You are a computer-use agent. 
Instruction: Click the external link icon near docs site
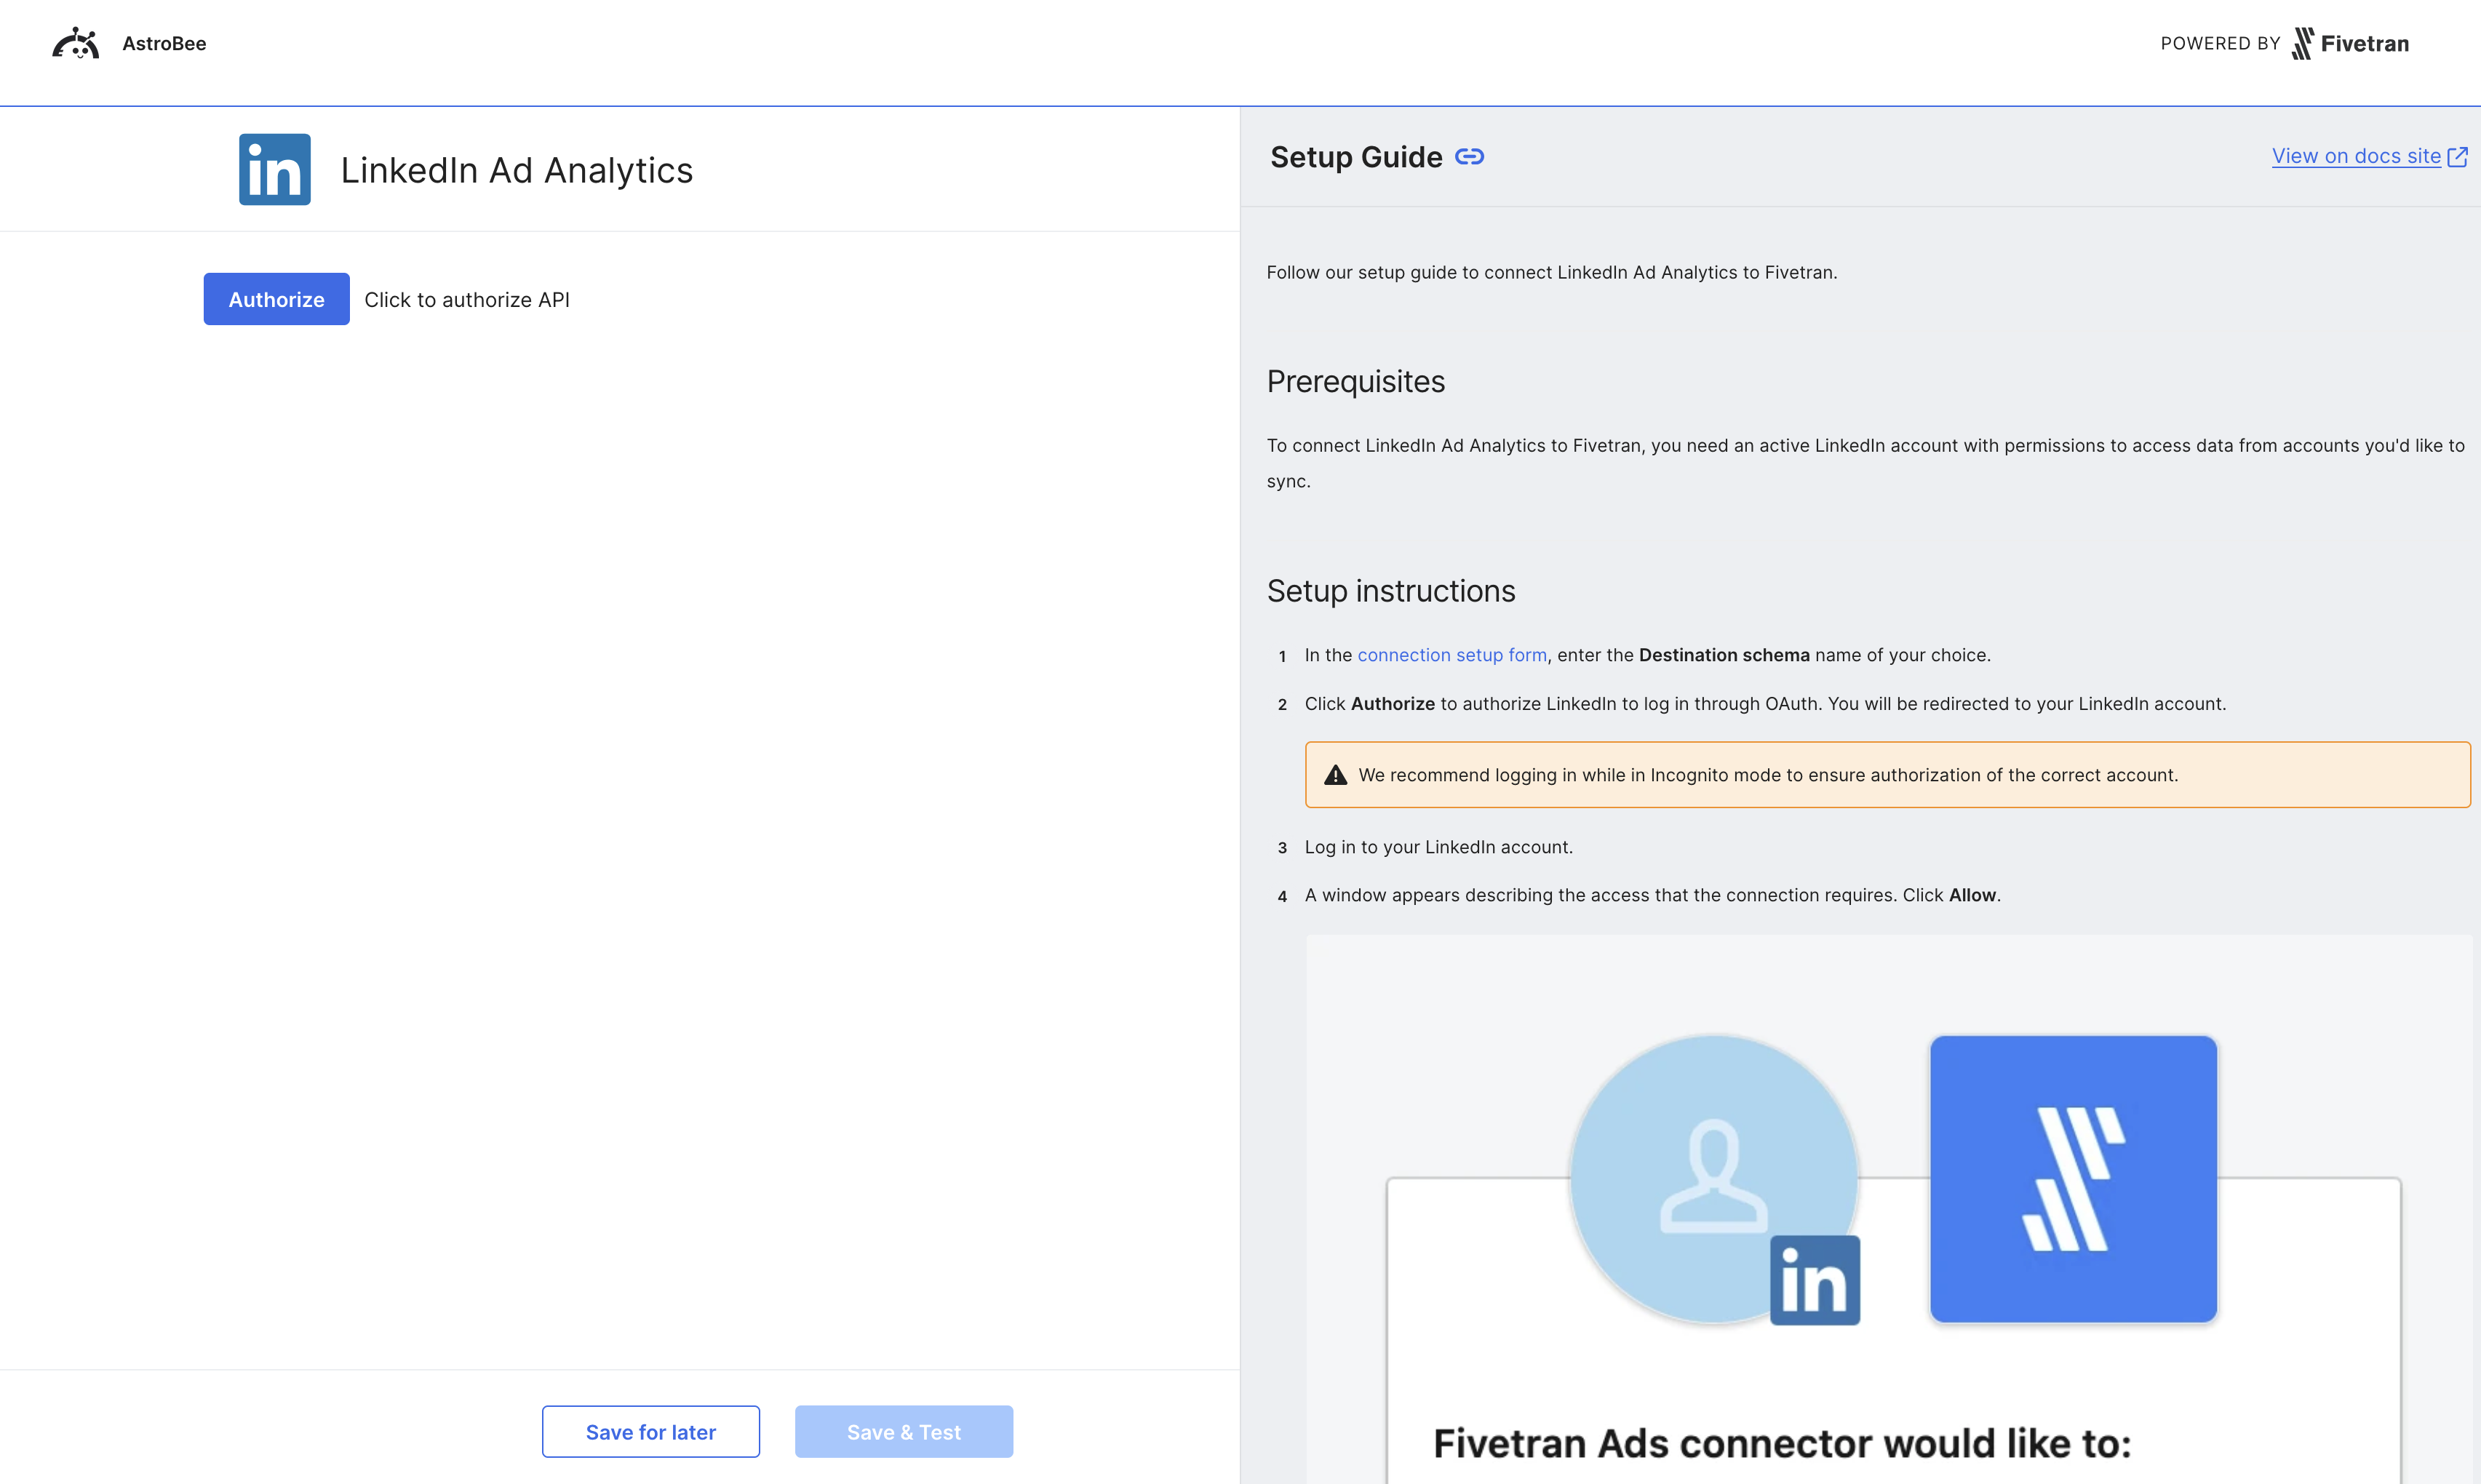coord(2457,157)
